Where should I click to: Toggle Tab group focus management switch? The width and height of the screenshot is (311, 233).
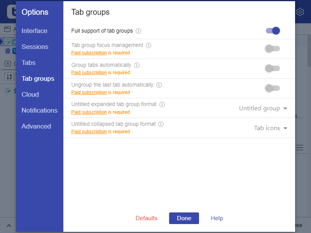tap(272, 49)
